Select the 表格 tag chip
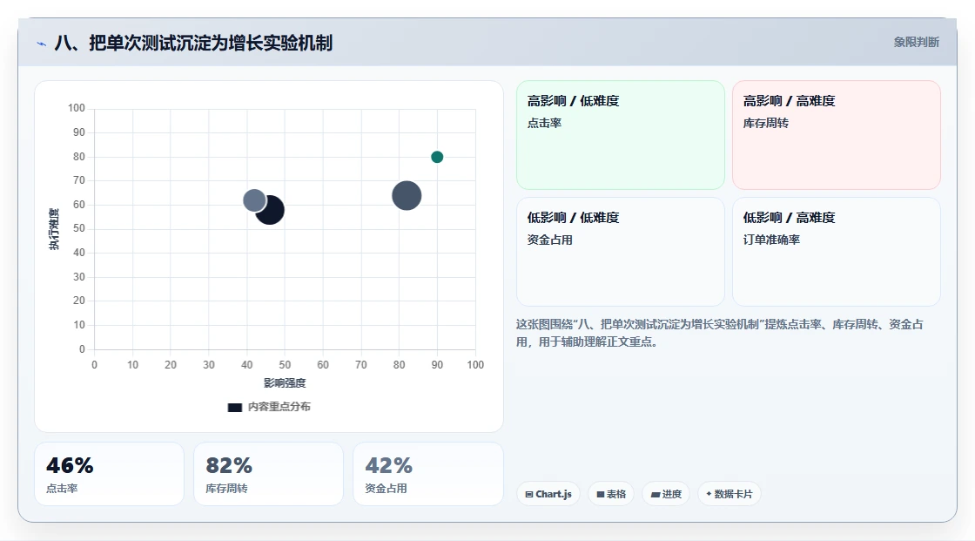 point(610,494)
